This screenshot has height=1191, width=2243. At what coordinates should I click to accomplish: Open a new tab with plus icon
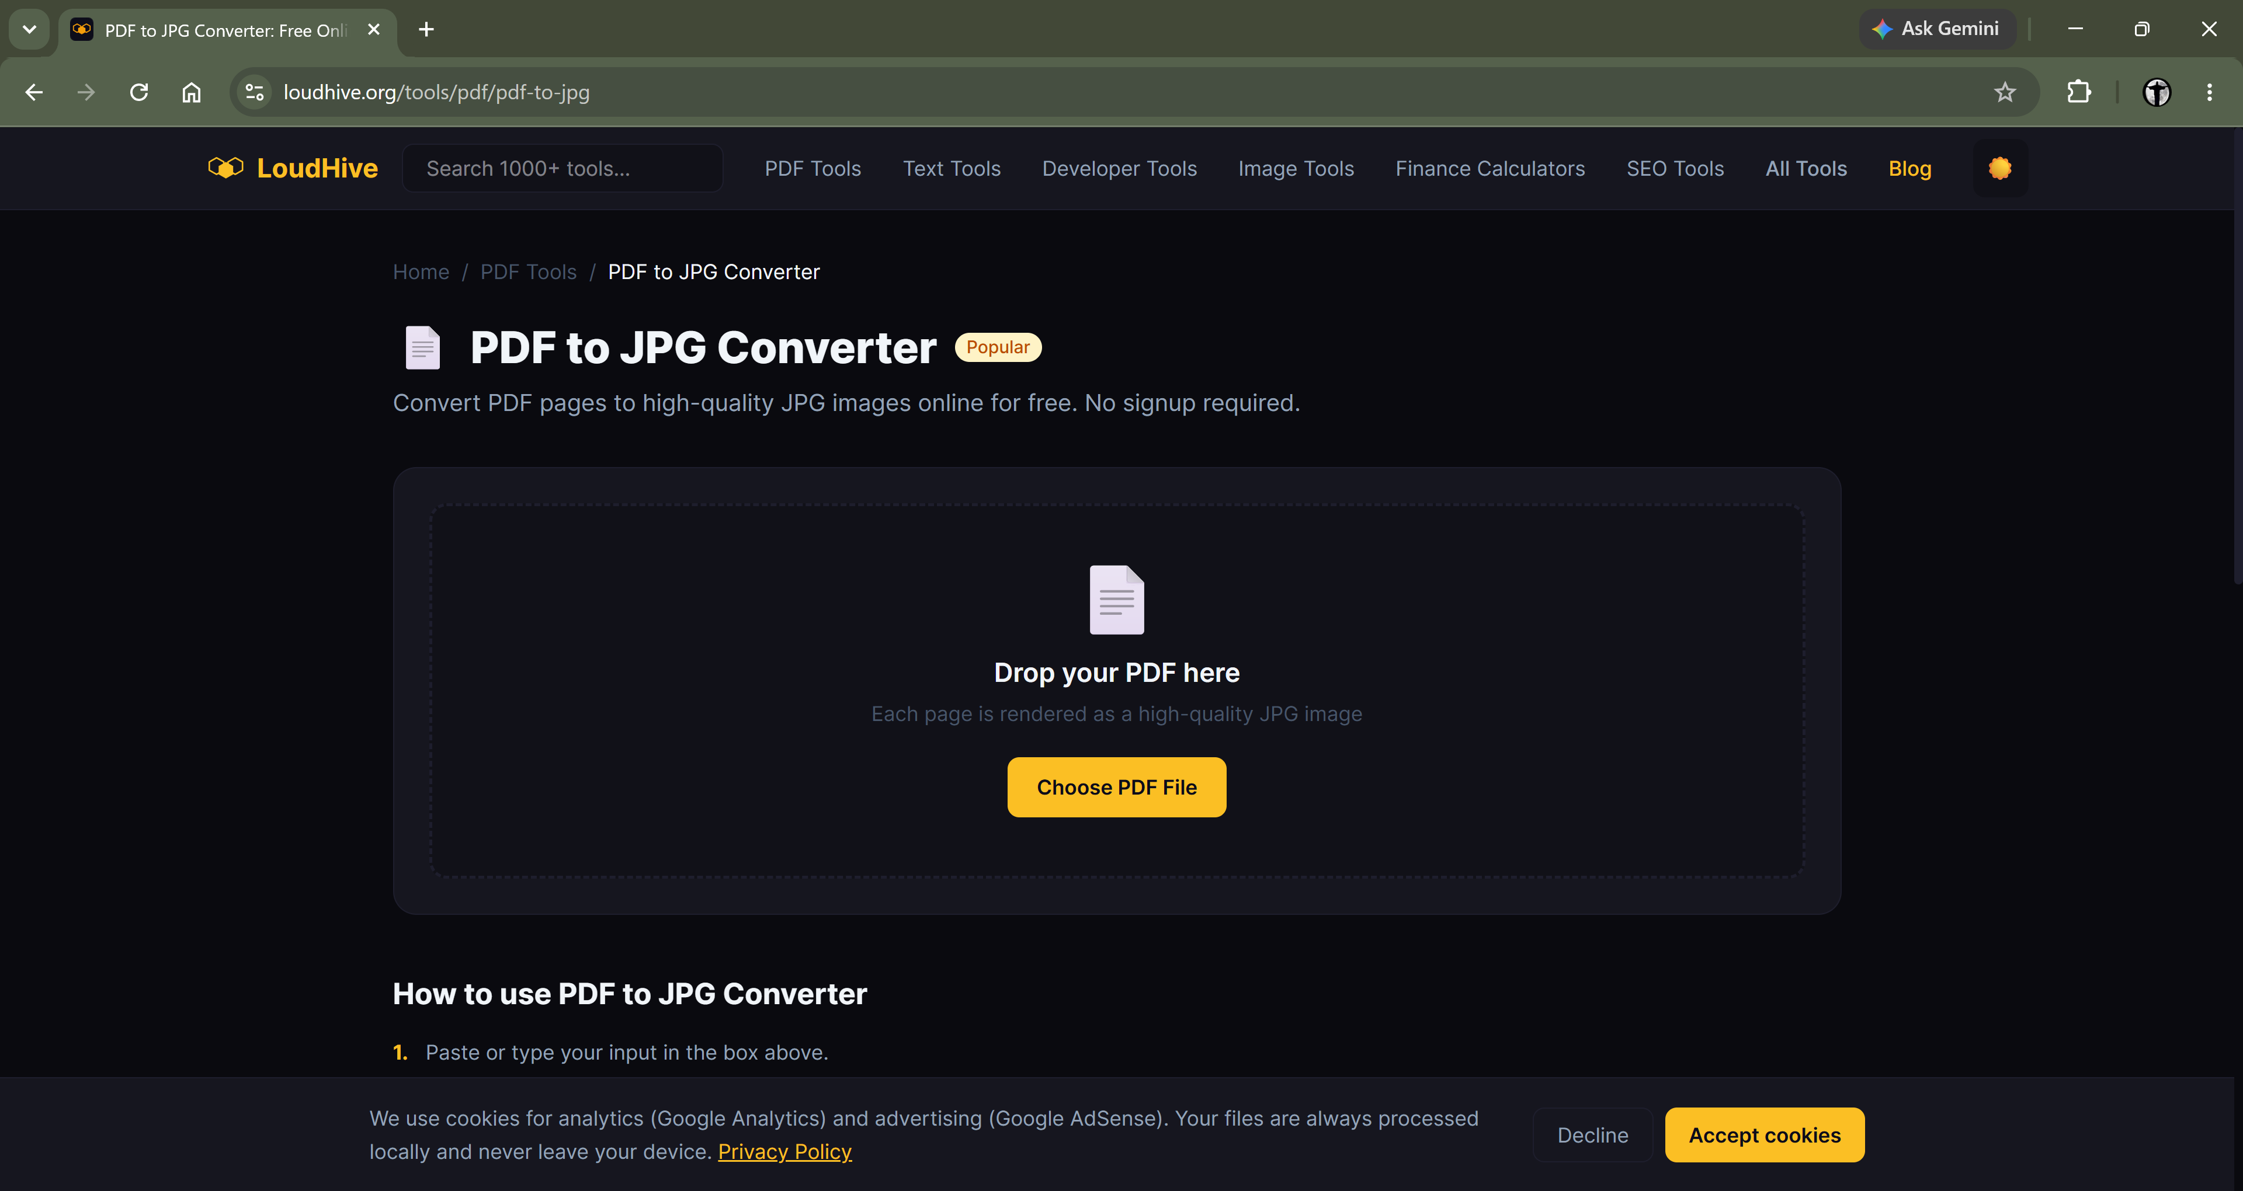[x=426, y=30]
